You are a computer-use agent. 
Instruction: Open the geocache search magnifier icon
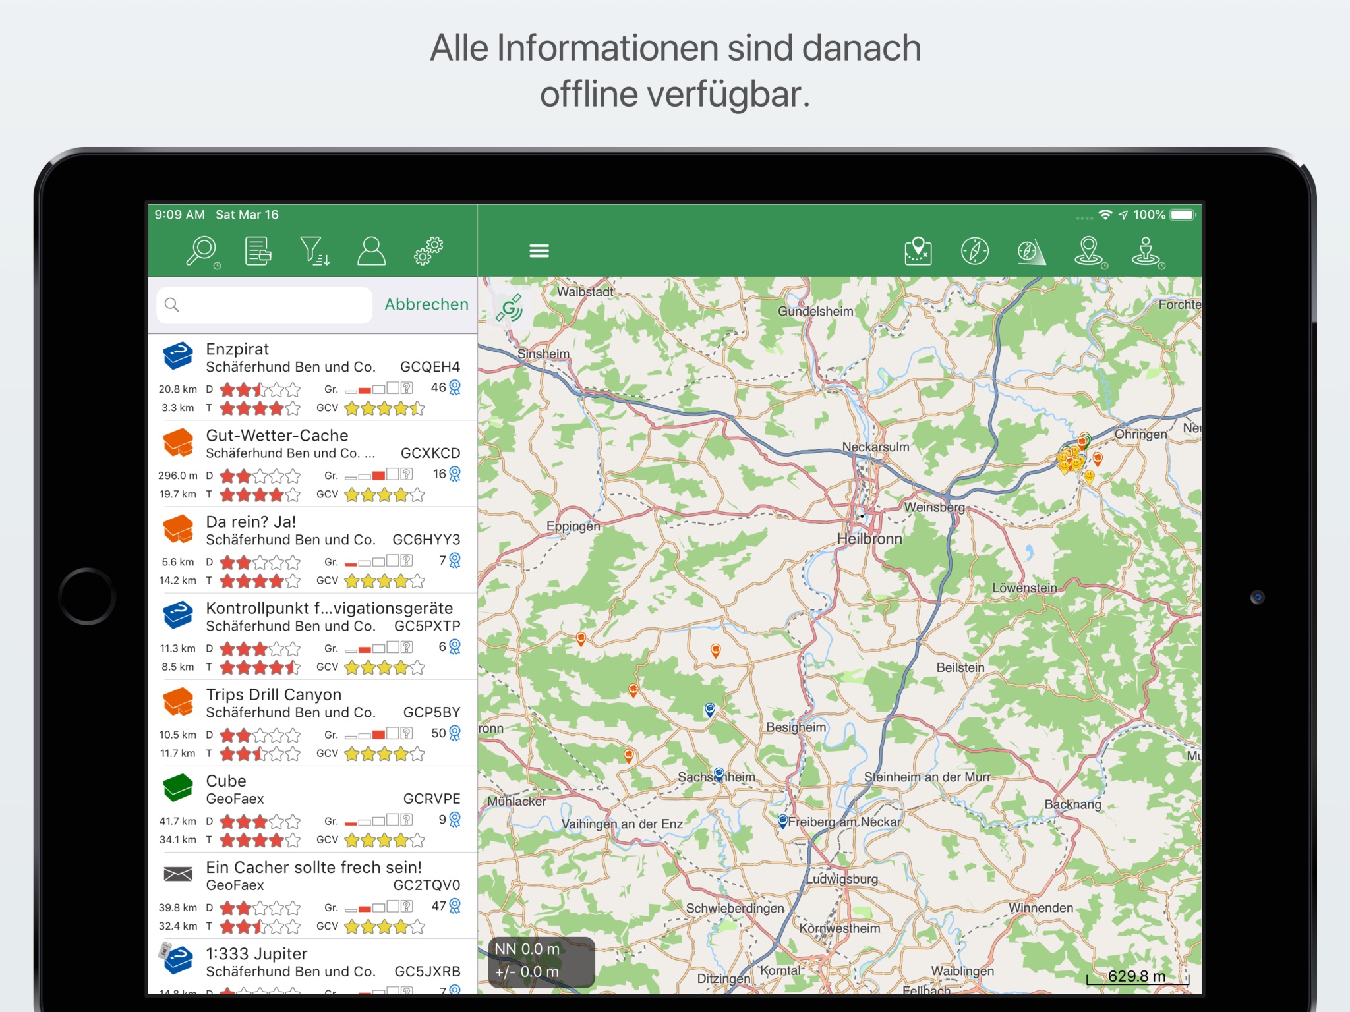202,252
